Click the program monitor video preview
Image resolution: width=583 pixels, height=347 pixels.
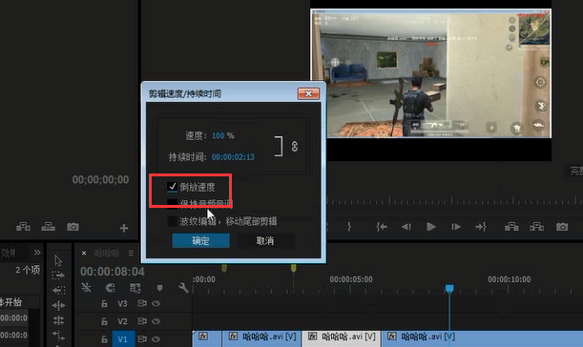pos(430,73)
